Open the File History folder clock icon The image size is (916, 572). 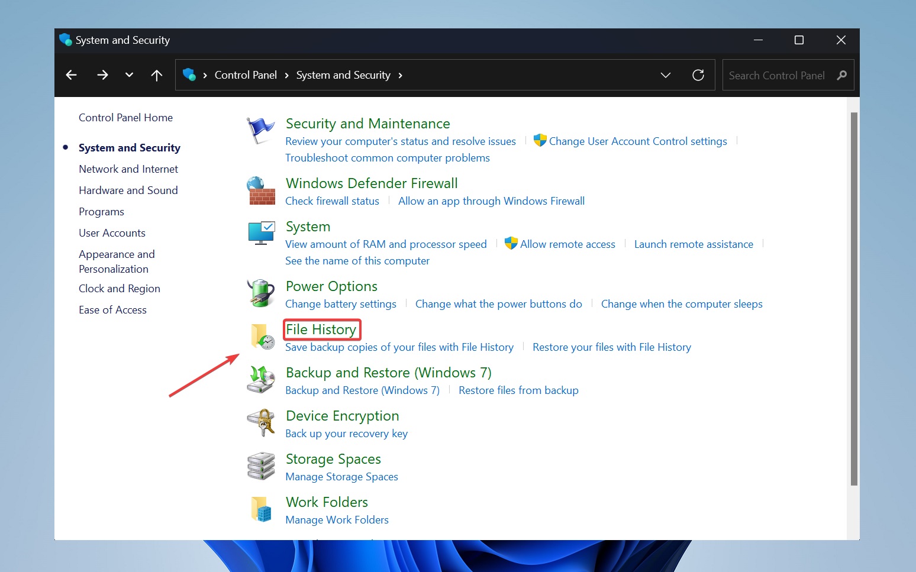pos(262,336)
